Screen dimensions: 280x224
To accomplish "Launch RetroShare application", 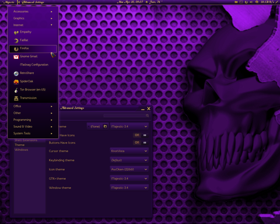I will 33,73.
